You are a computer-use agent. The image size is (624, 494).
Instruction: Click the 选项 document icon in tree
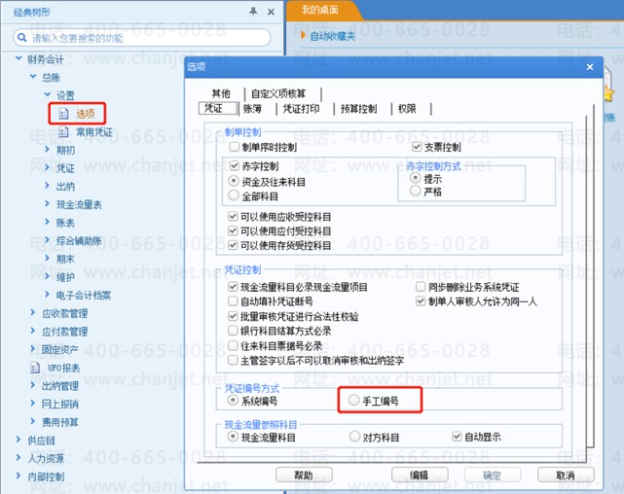[63, 114]
